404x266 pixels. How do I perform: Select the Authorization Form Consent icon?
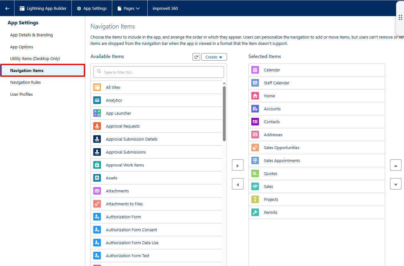pos(97,230)
